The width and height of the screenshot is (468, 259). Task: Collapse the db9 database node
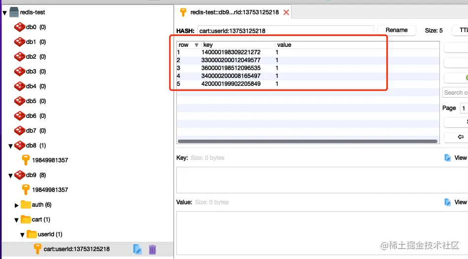pos(10,176)
